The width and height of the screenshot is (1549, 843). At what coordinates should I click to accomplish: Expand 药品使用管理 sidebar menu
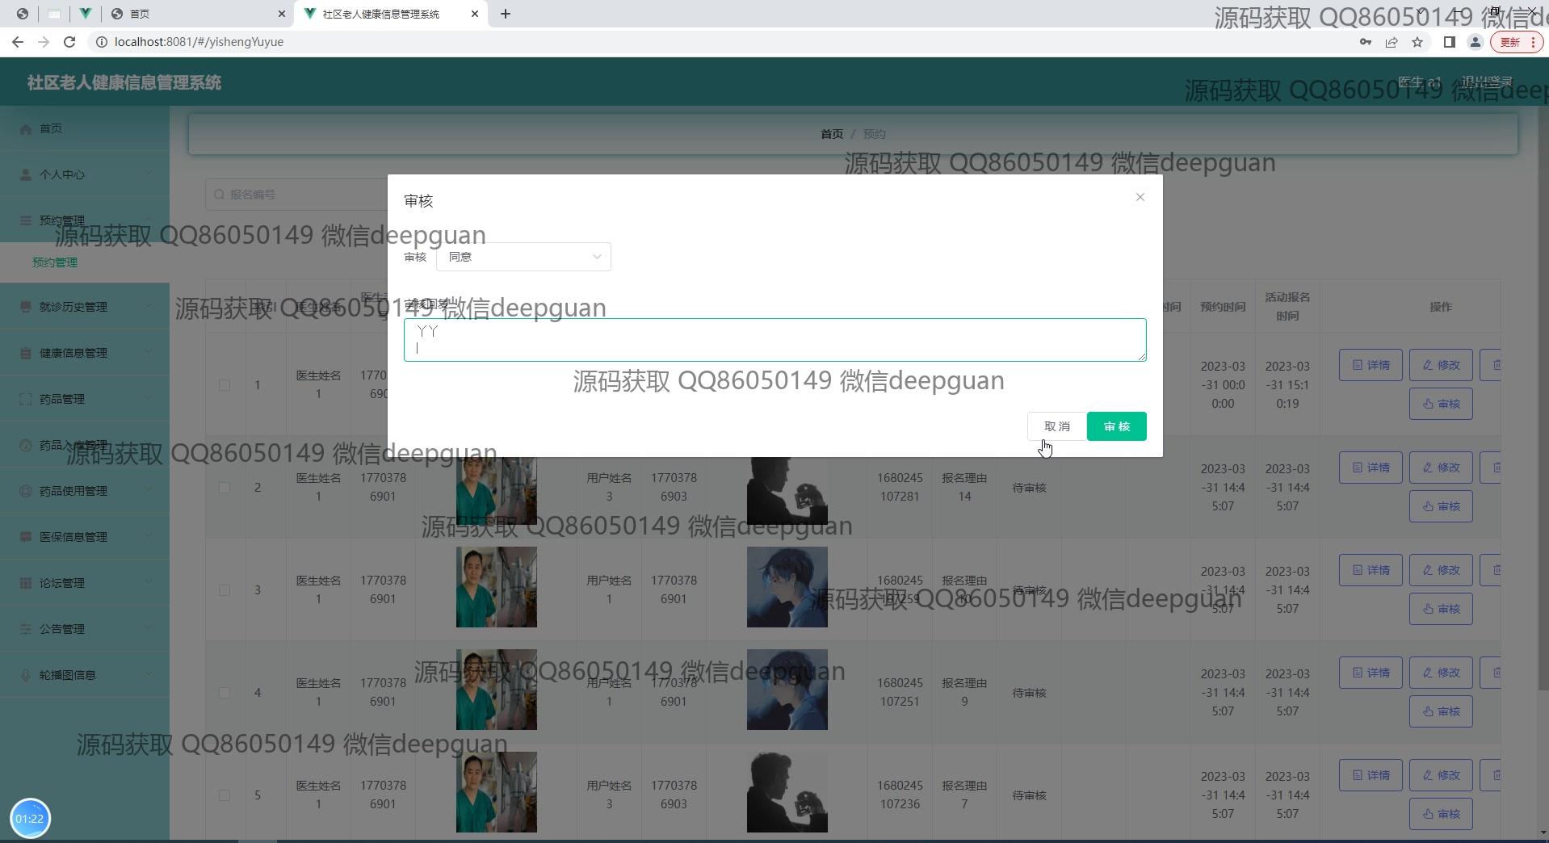click(x=85, y=491)
